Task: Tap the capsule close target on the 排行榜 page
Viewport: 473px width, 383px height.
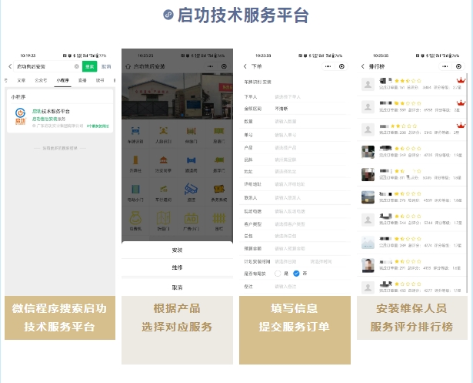Action: coord(458,66)
